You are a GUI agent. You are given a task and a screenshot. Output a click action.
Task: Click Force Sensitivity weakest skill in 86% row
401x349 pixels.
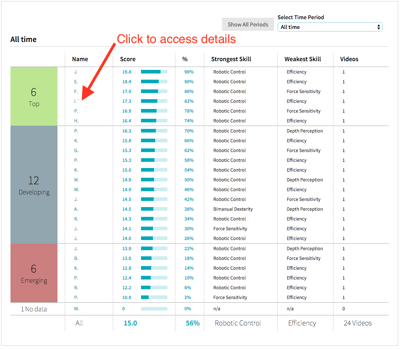pyautogui.click(x=304, y=92)
